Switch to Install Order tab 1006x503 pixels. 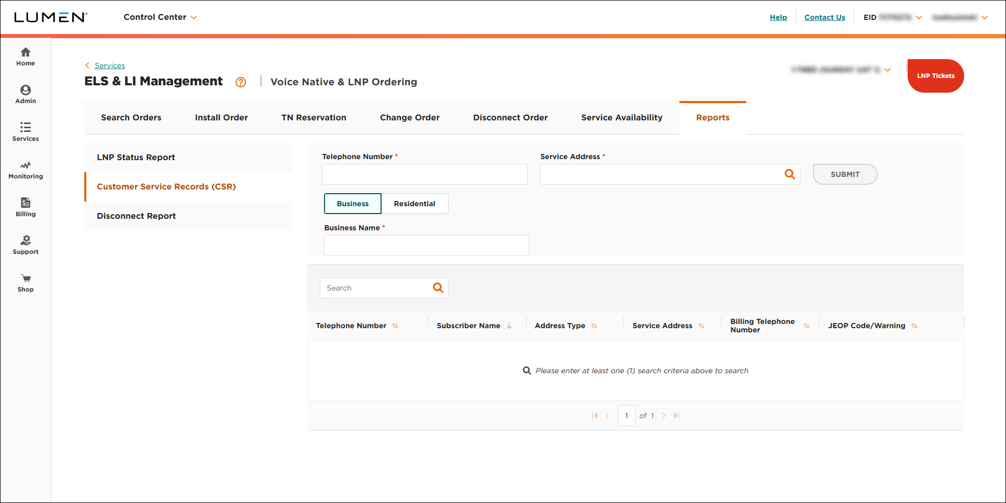[221, 118]
